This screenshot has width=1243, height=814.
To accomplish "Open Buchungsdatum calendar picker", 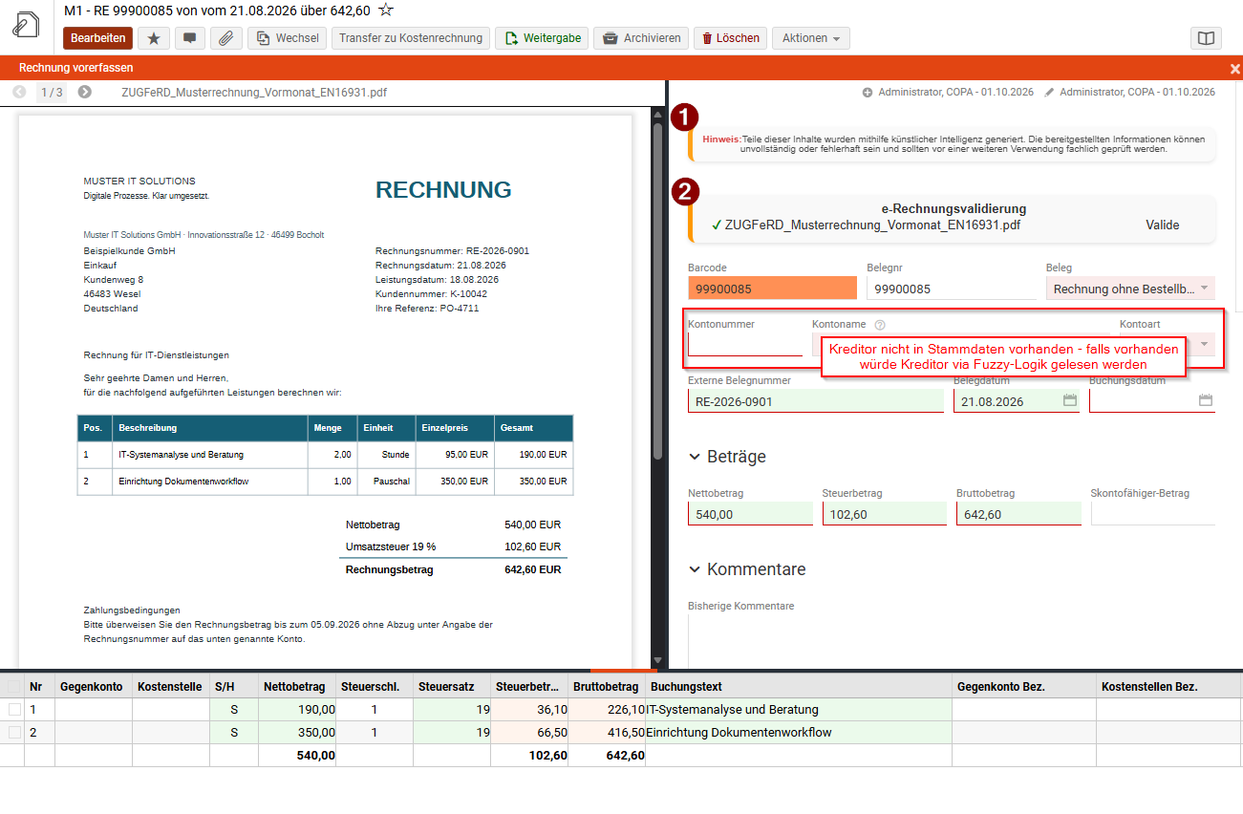I will 1206,401.
